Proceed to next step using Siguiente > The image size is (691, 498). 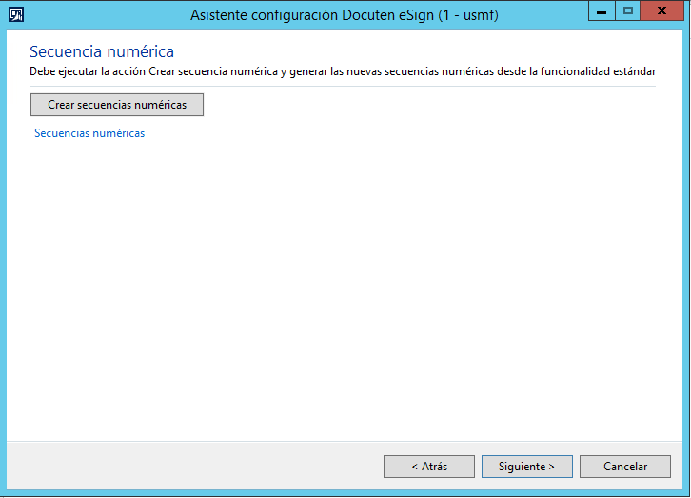pos(527,467)
